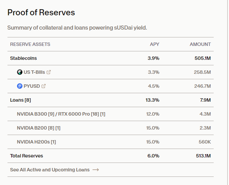The width and height of the screenshot is (229, 185).
Task: Open See All Active and Upcoming Loans
Action: pos(50,170)
